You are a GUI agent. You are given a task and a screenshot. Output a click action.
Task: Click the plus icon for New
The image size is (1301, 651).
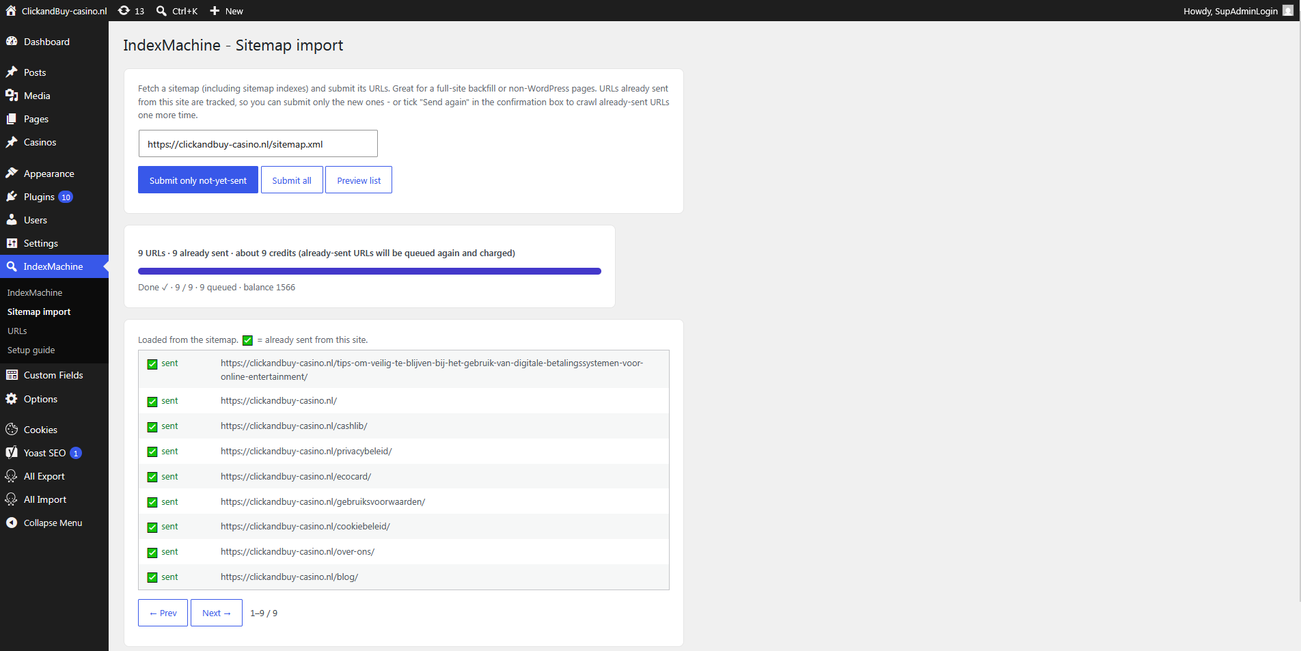coord(215,11)
